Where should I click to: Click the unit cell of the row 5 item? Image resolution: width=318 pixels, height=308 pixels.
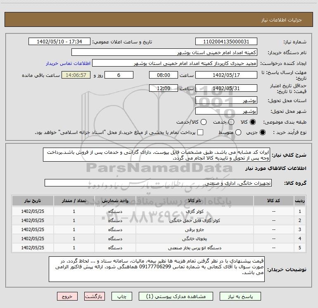[x=115, y=248]
